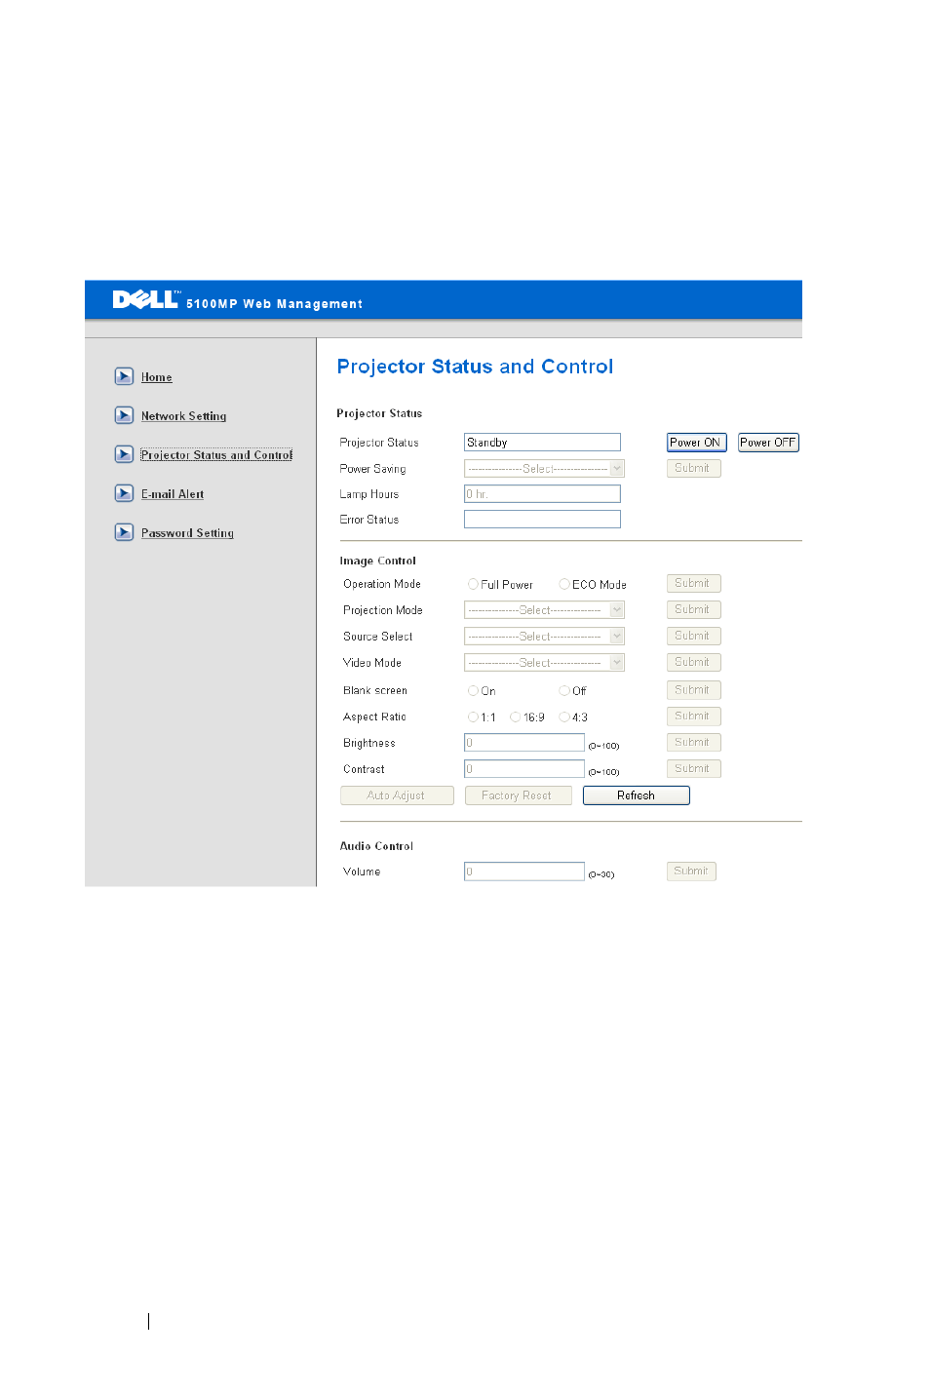This screenshot has width=930, height=1395.
Task: Click the Lamp Hours field
Action: (x=542, y=494)
